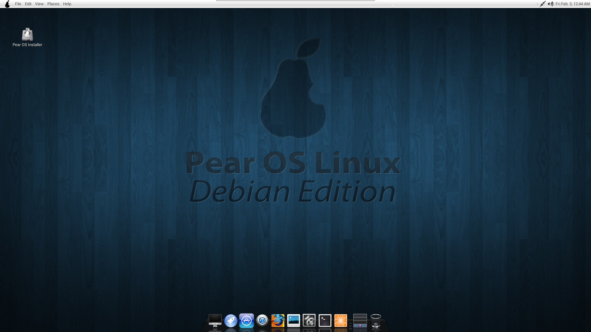
Task: Click the panel applet grip handle
Action: [x=537, y=4]
